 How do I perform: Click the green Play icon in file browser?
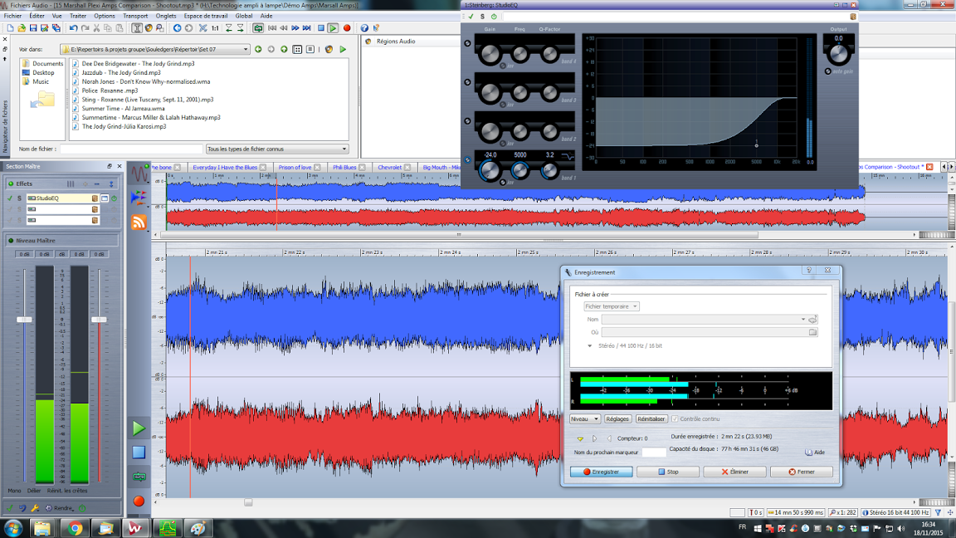[343, 50]
